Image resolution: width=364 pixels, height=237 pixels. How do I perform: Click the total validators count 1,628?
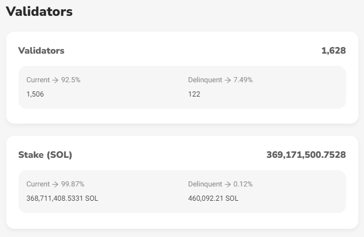pyautogui.click(x=333, y=51)
